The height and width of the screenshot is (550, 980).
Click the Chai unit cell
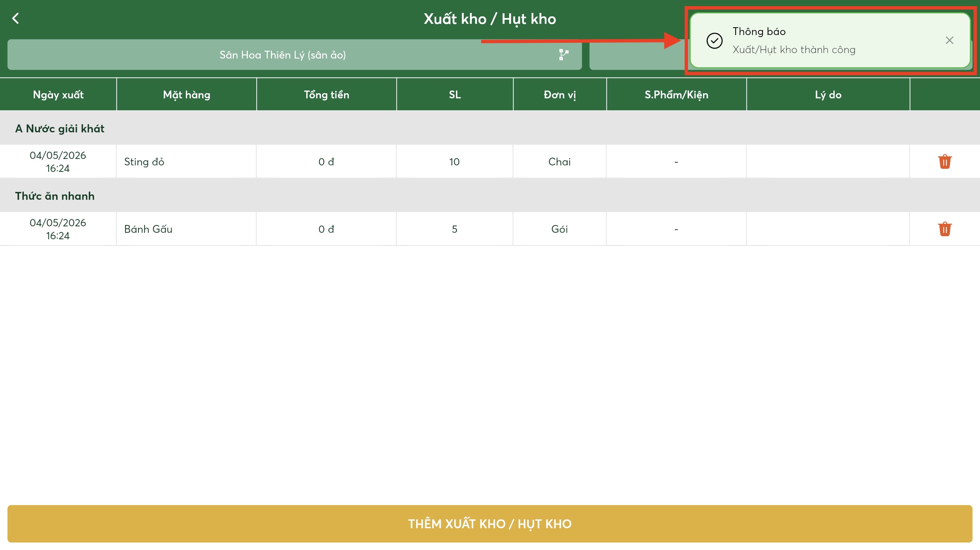click(x=559, y=162)
